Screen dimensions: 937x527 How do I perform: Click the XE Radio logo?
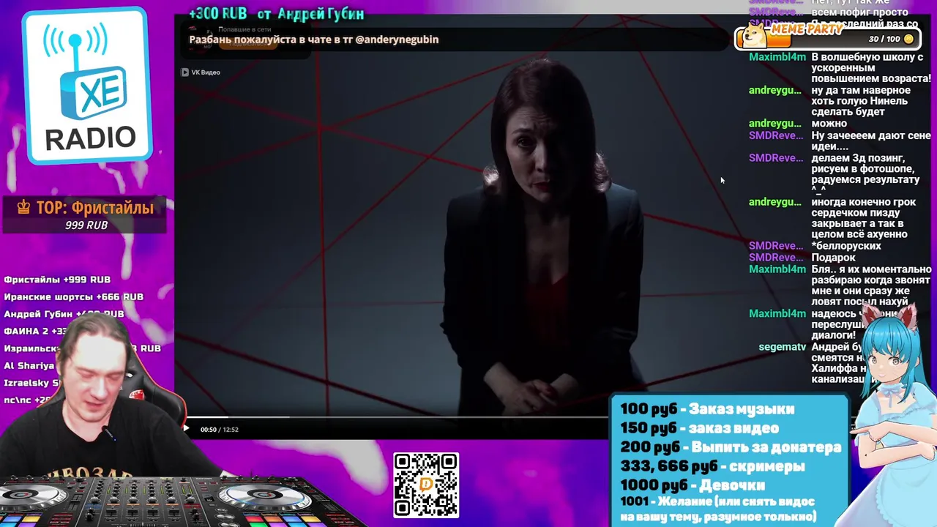88,86
